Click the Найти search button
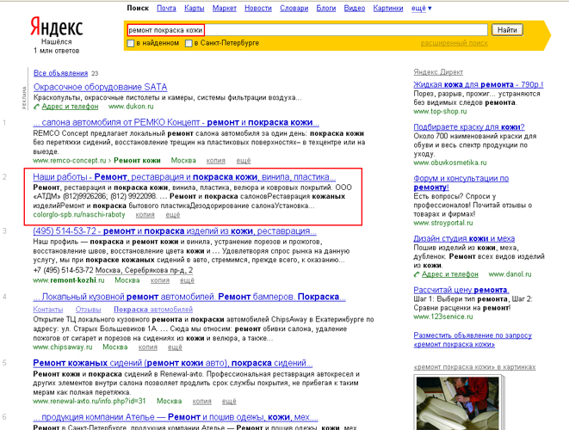 click(x=507, y=30)
